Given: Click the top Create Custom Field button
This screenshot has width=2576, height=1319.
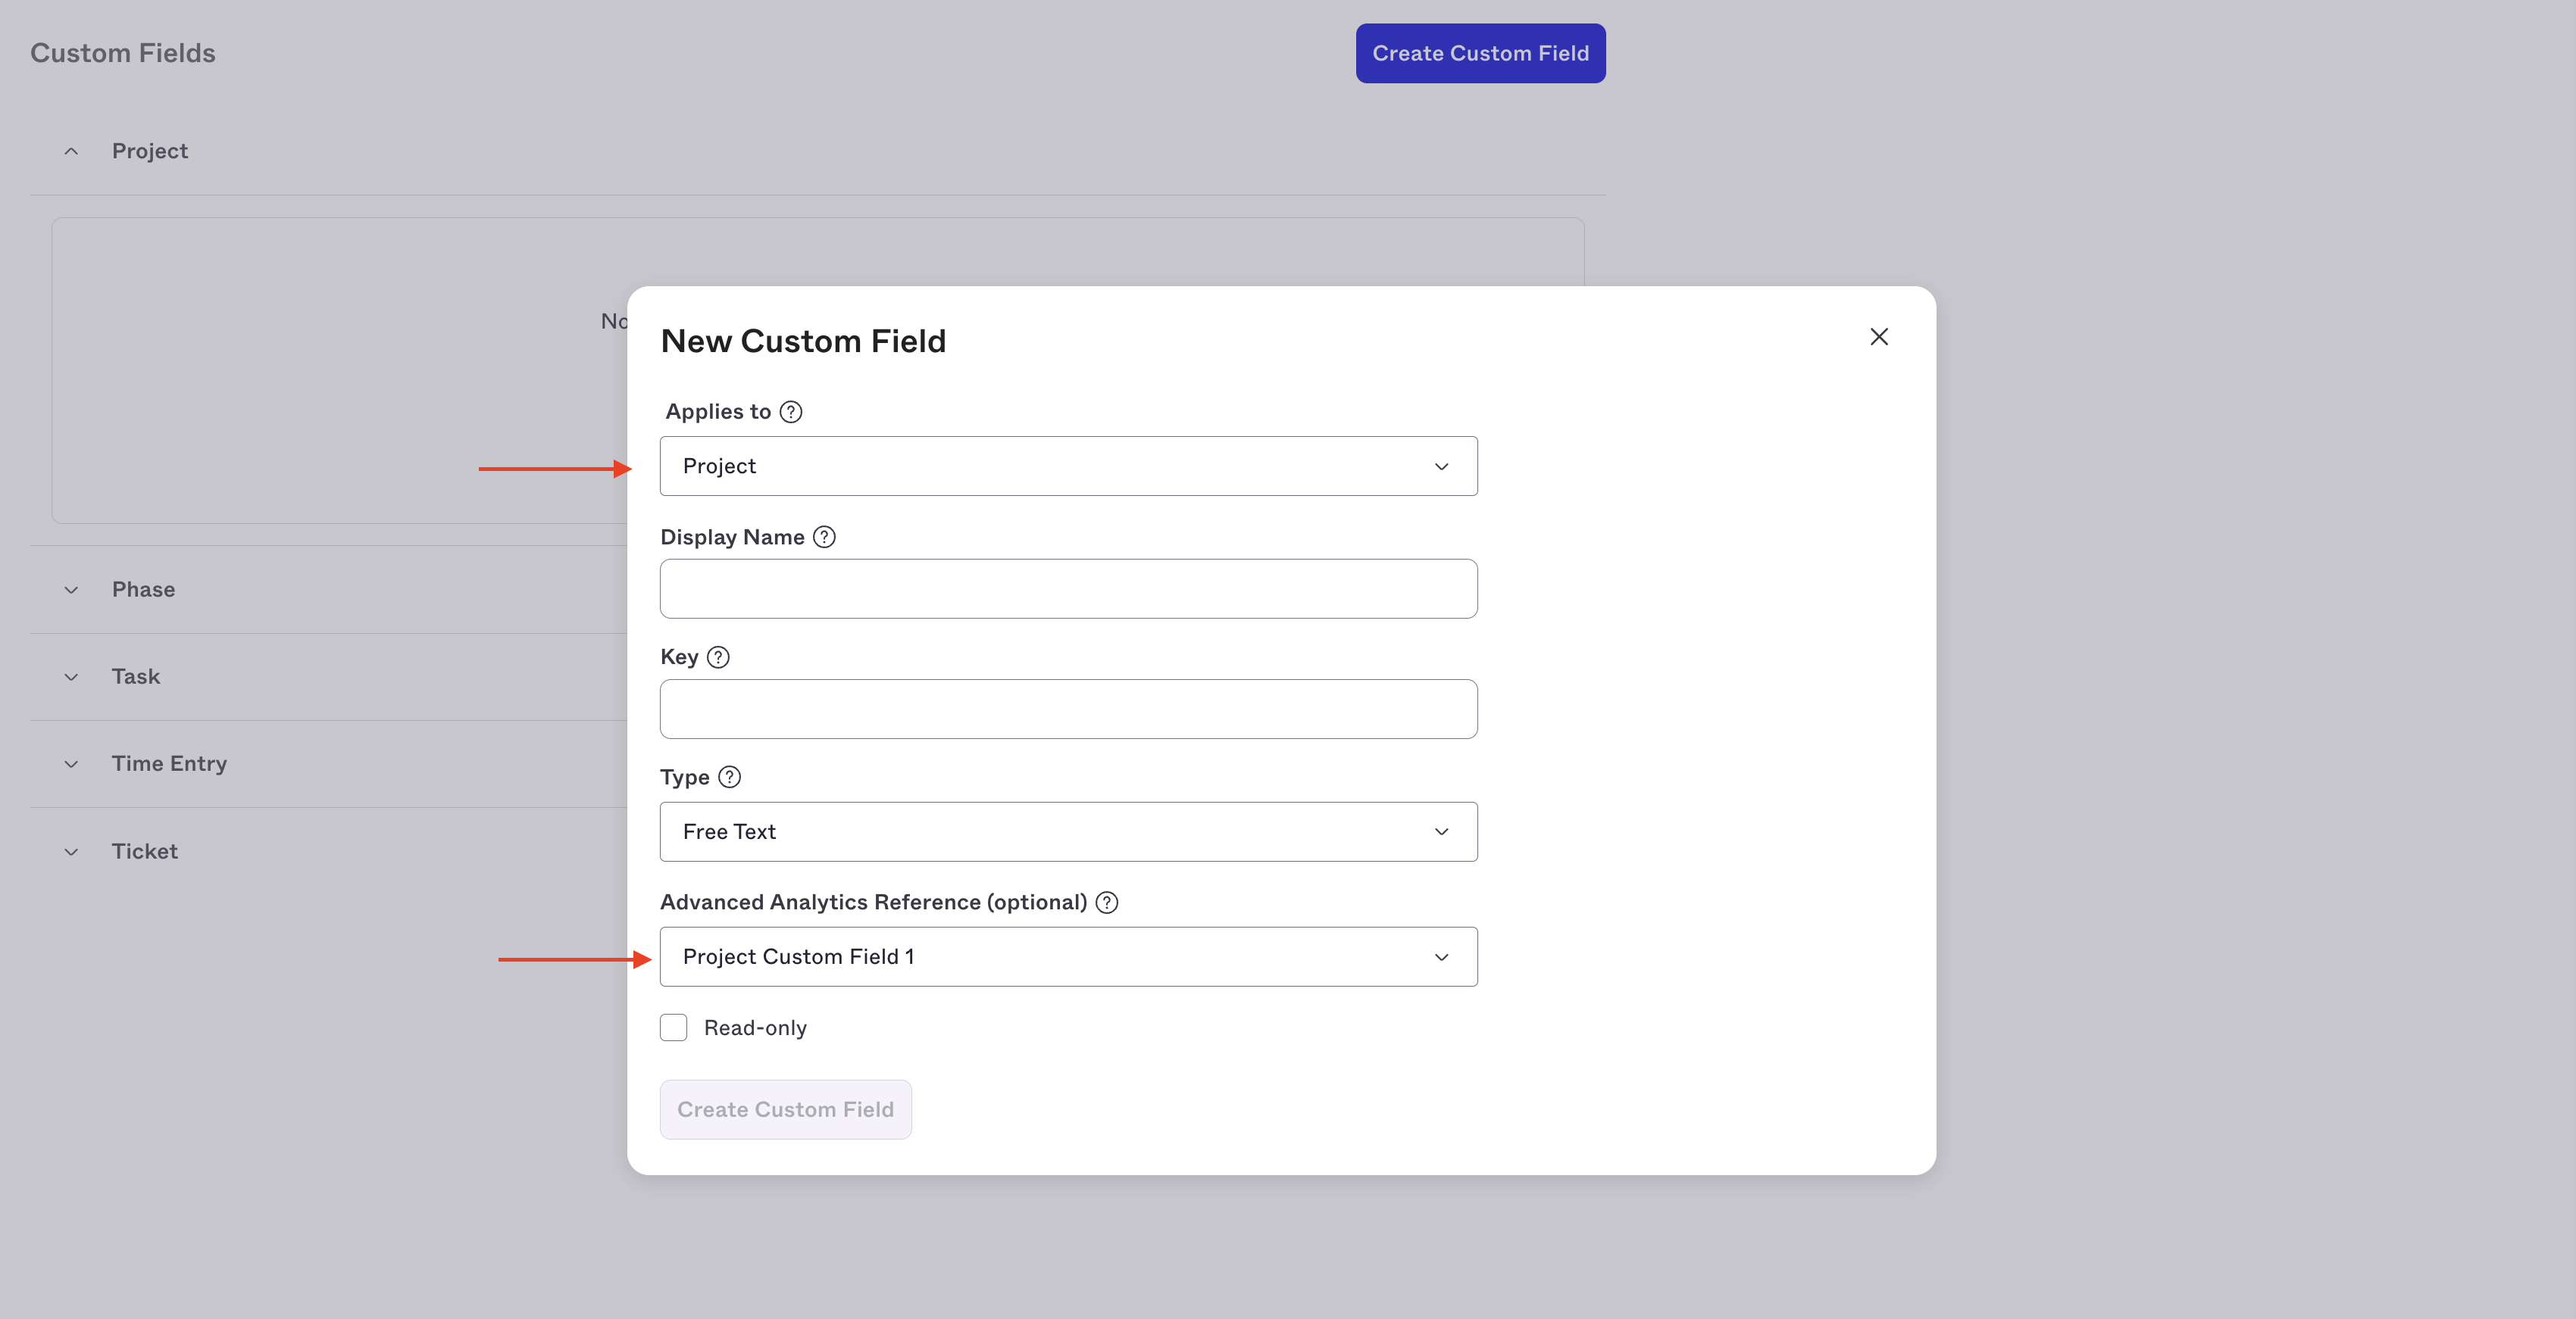Looking at the screenshot, I should tap(1480, 53).
